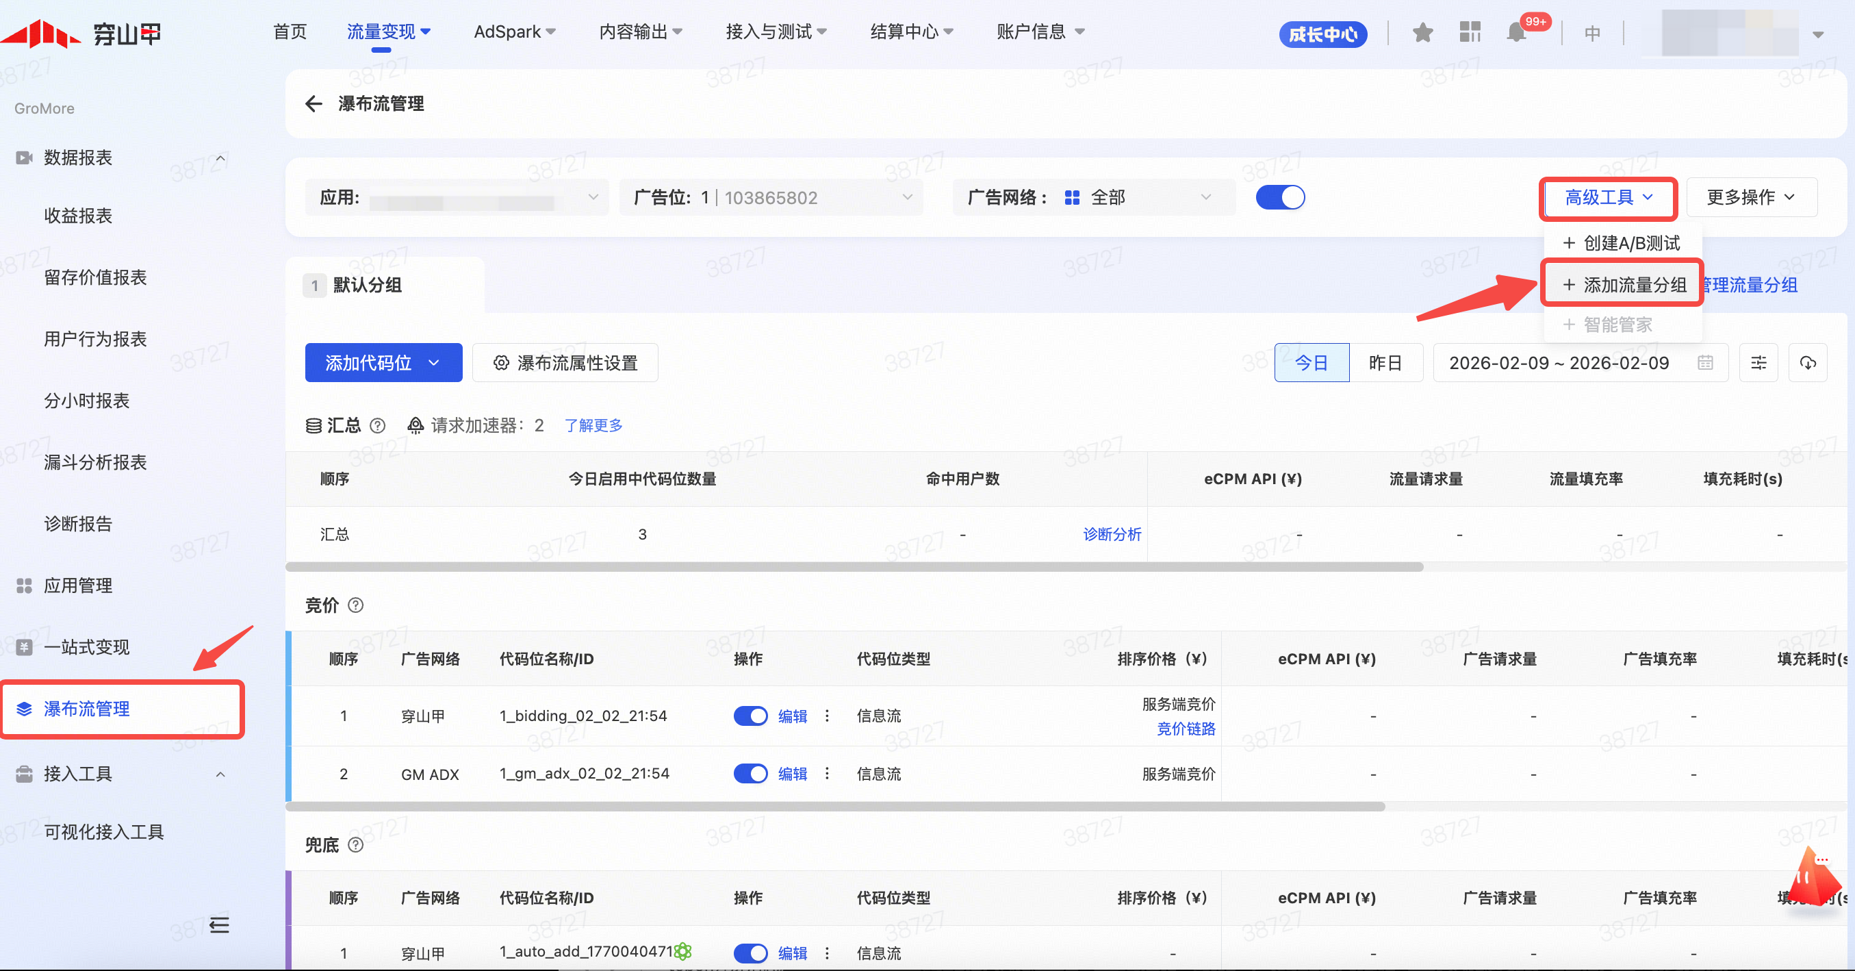
Task: Click the 瀑布流属性设置 button
Action: point(565,363)
